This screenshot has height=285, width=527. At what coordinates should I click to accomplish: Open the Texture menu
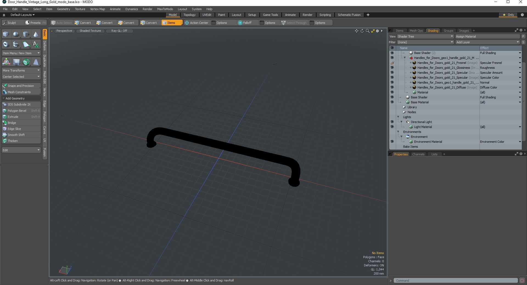tap(80, 9)
